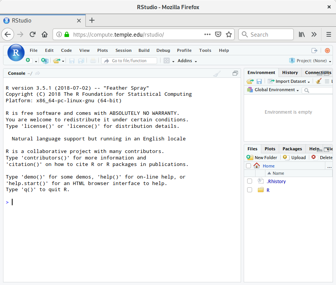
Task: Click the environment search field
Action: (x=317, y=90)
